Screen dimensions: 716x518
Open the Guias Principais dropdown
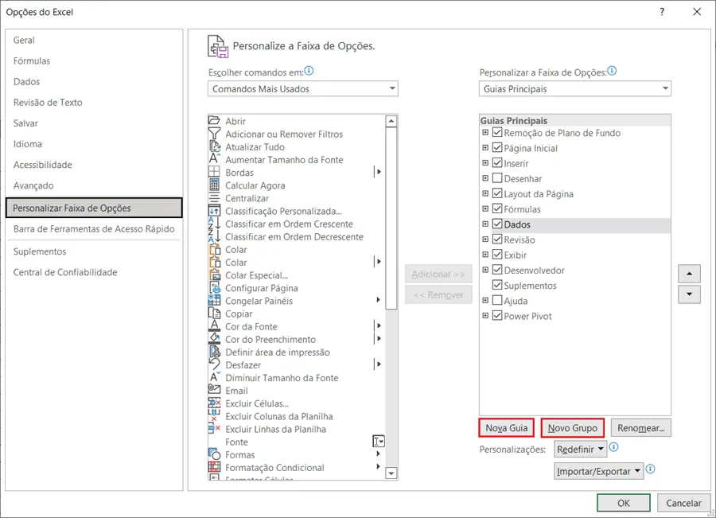(575, 88)
